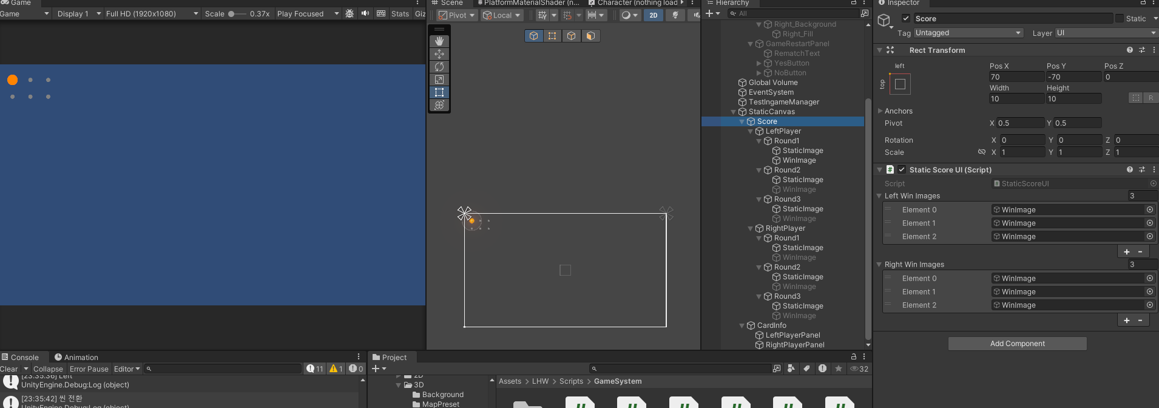Open the Display 1 dropdown
The width and height of the screenshot is (1159, 408).
tap(78, 13)
